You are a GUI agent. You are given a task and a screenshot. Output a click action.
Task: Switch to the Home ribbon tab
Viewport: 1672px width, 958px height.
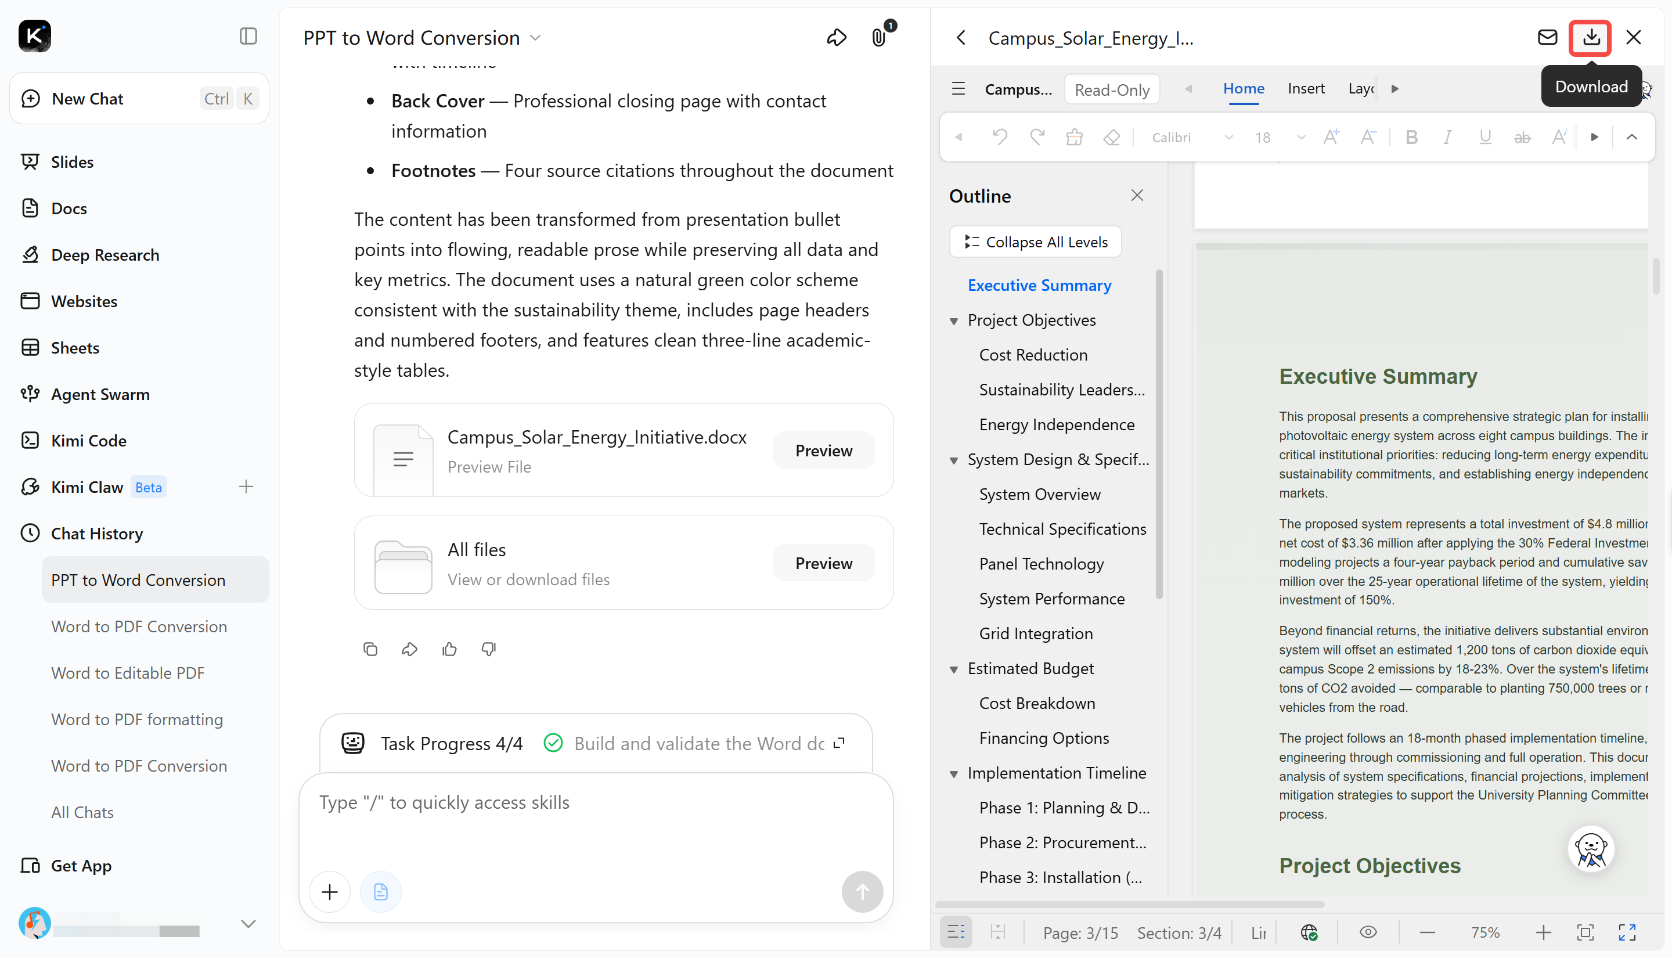(1243, 88)
